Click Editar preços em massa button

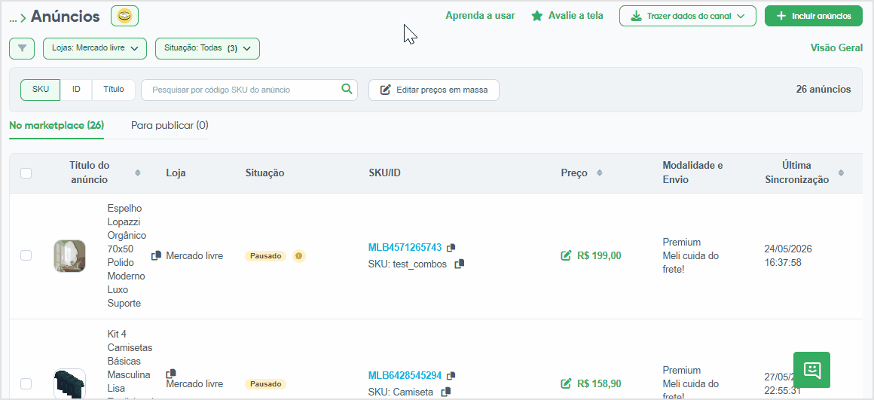(x=434, y=90)
